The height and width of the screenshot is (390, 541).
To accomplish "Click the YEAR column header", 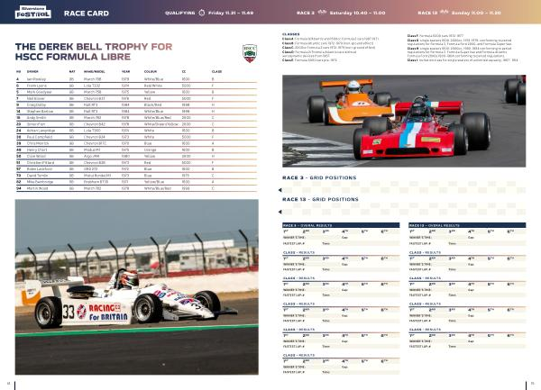I will click(125, 72).
